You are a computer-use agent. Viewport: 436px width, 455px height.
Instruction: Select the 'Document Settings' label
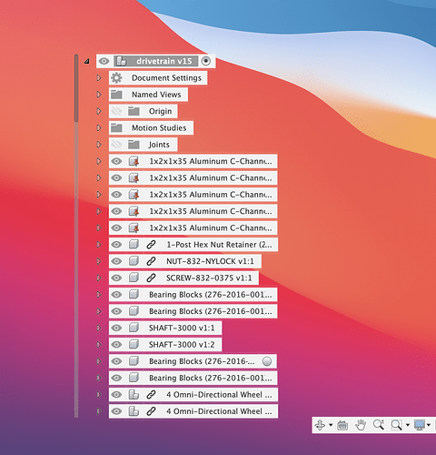coord(166,78)
